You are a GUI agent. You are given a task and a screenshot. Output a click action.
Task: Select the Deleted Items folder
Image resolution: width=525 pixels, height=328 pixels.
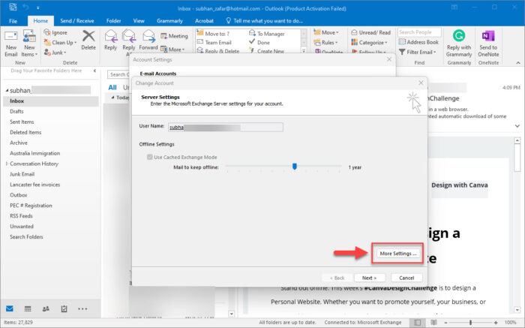coord(25,132)
